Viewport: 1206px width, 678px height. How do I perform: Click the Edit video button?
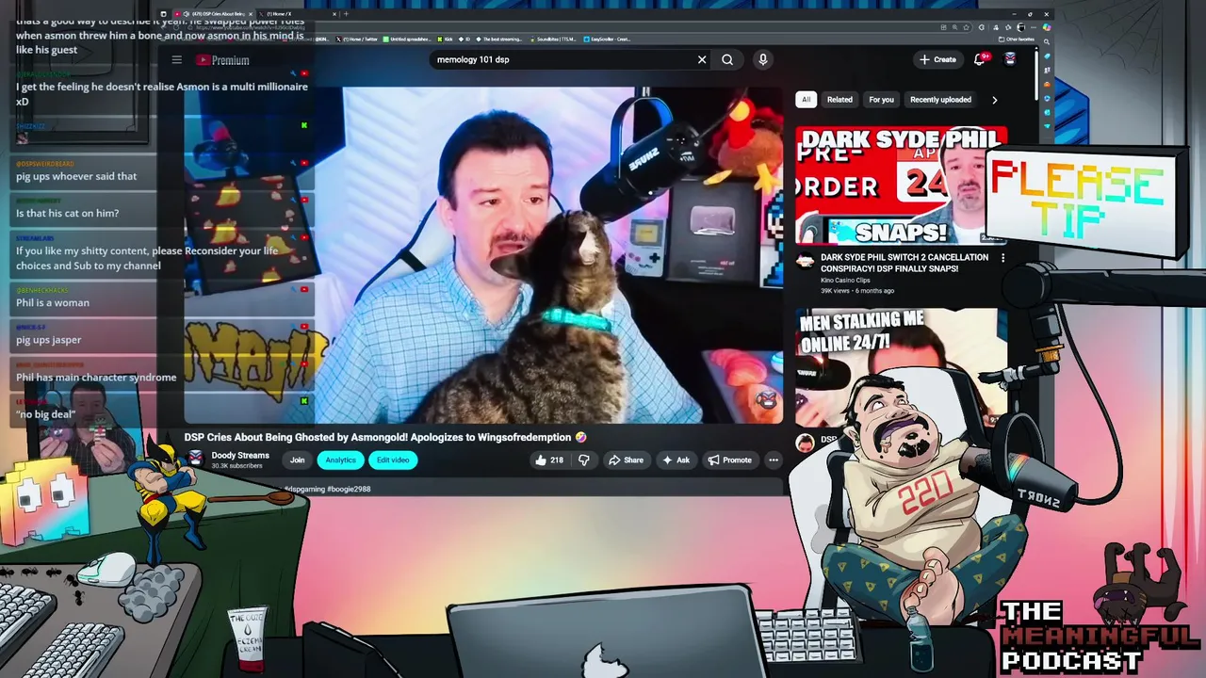393,460
